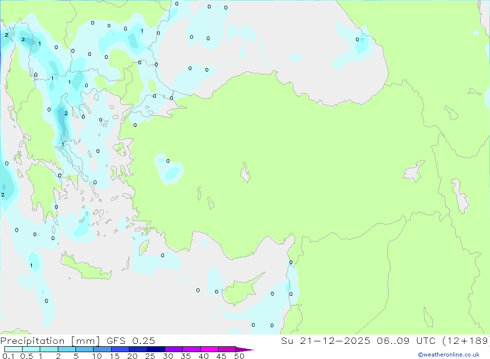Select the 10–15 mm legend color box

(x=102, y=349)
